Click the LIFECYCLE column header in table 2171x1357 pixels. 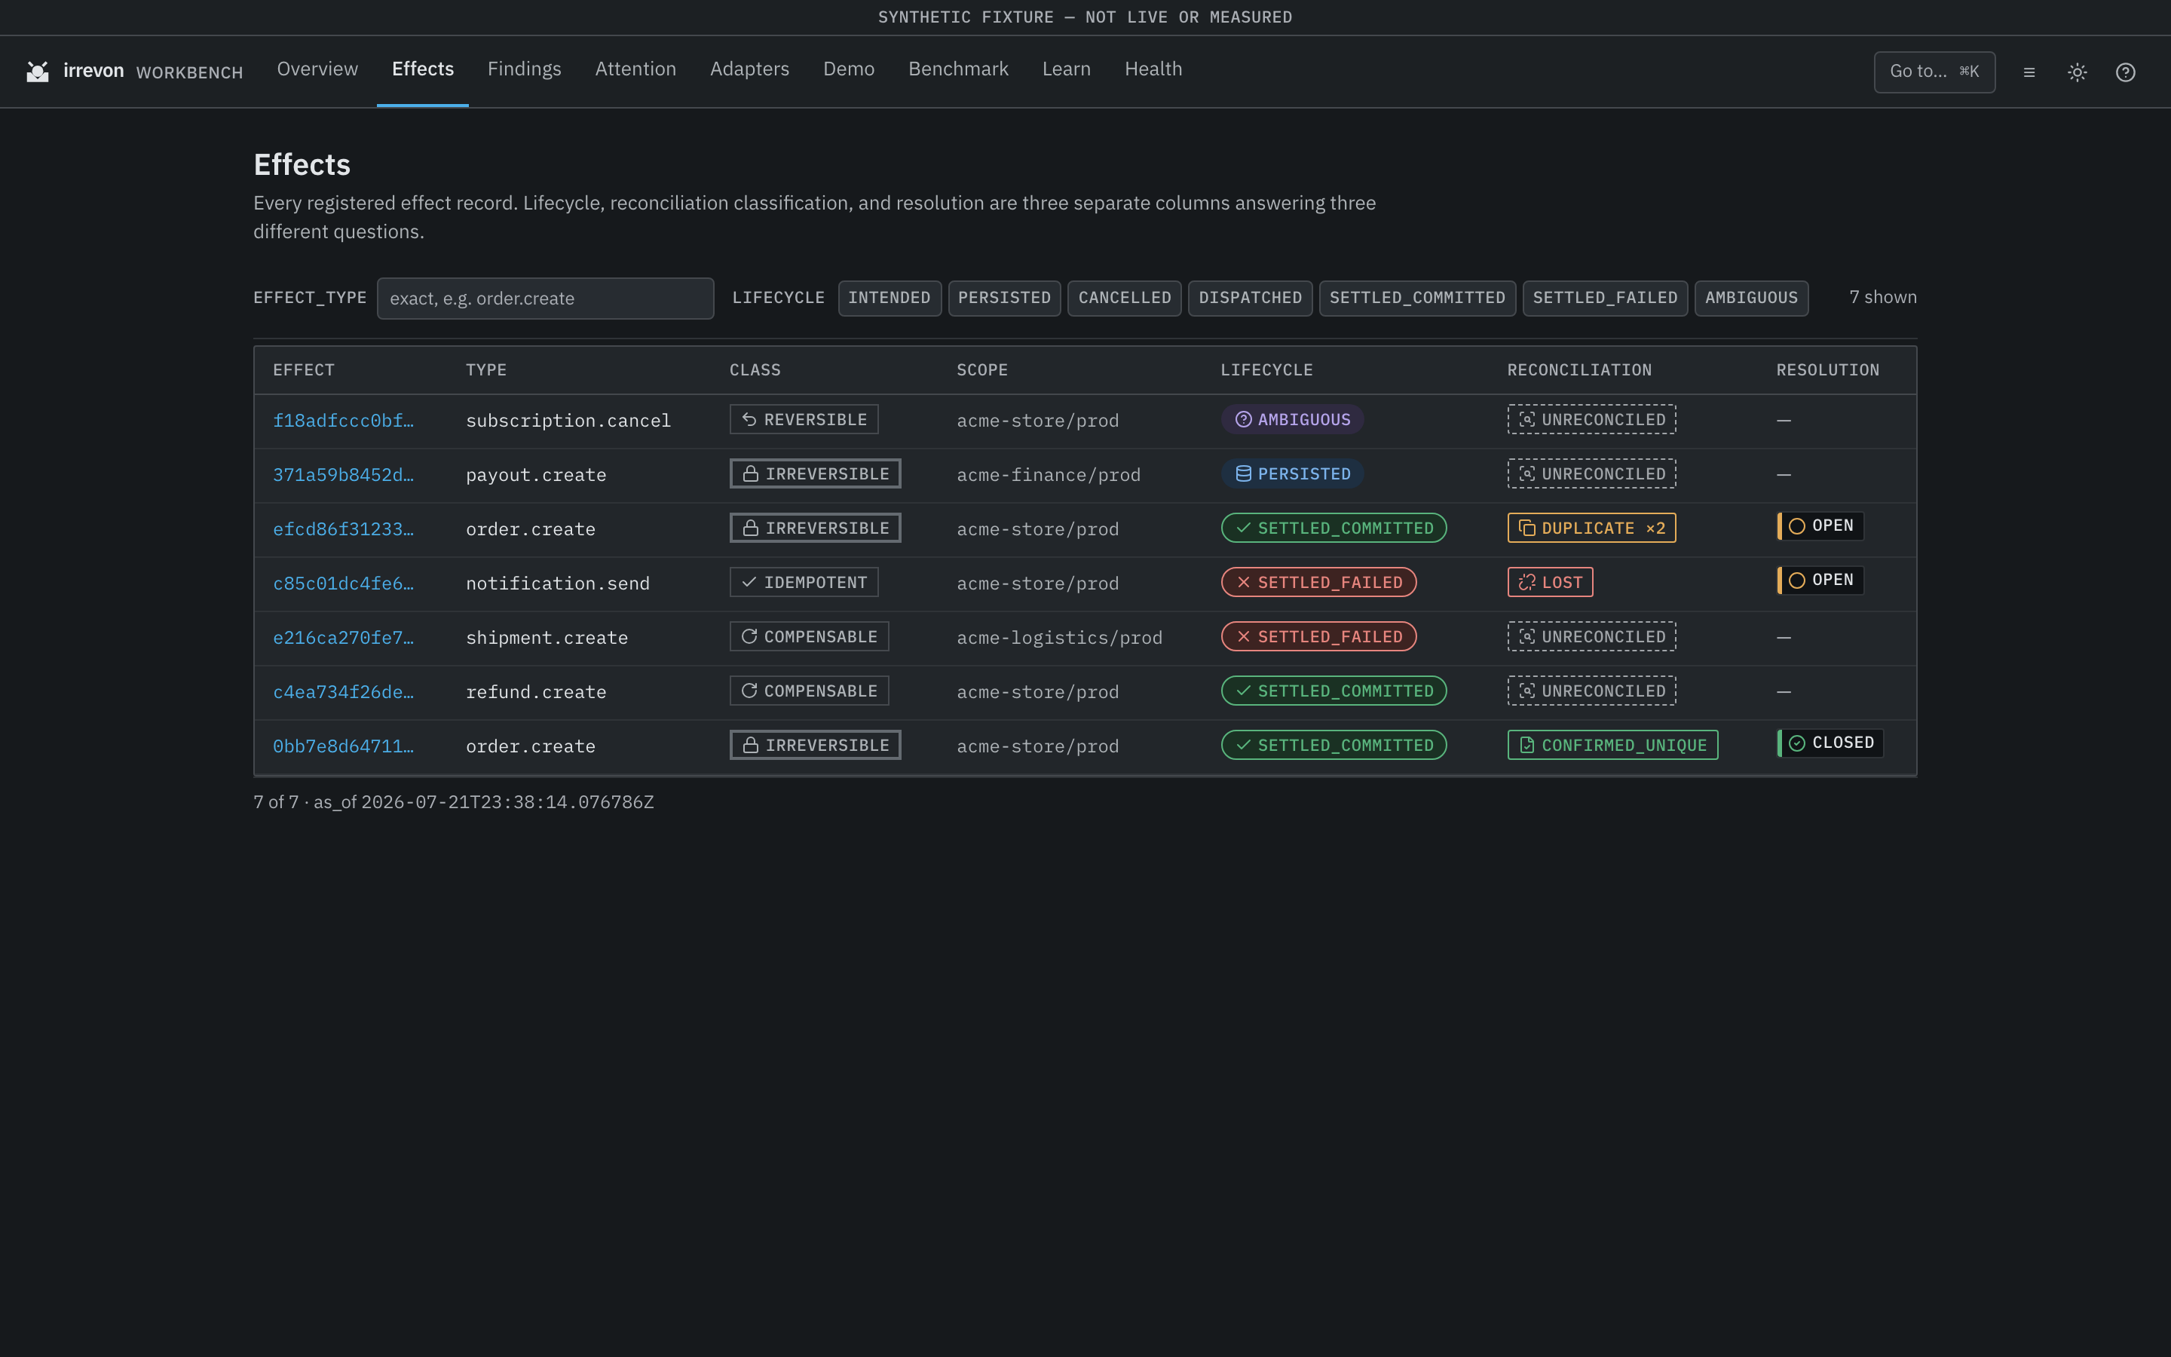click(x=1266, y=369)
